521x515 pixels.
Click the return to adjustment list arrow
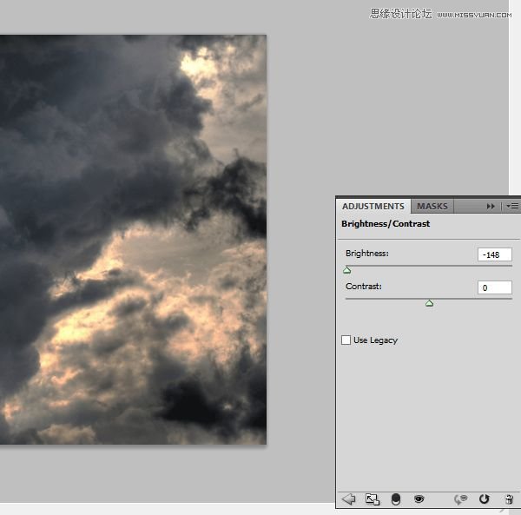[x=349, y=498]
